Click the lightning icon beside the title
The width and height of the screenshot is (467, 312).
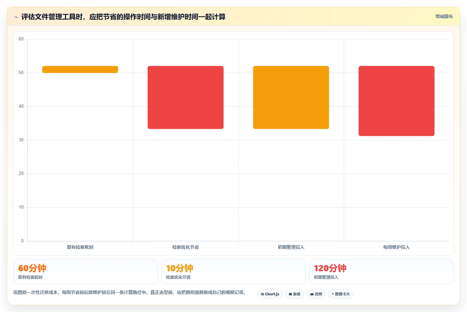16,17
